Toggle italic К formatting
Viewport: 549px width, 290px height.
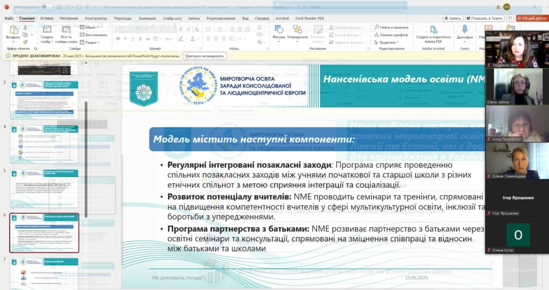[x=125, y=39]
